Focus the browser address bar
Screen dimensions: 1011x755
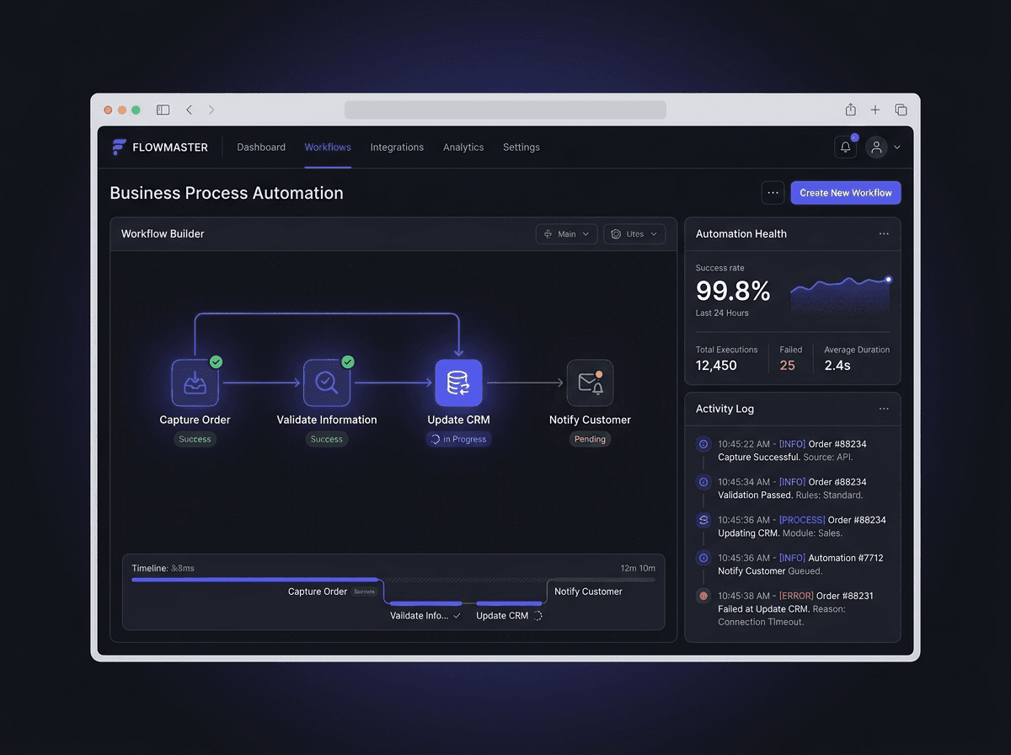pyautogui.click(x=505, y=110)
